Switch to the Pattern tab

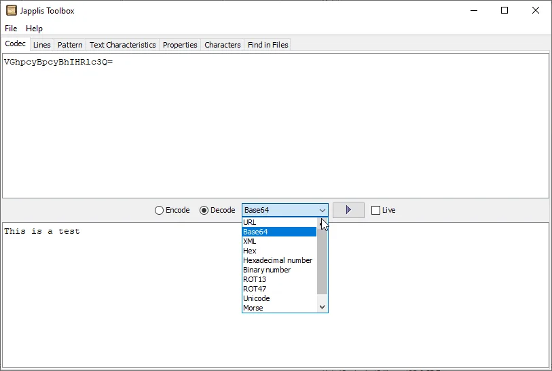[x=70, y=45]
